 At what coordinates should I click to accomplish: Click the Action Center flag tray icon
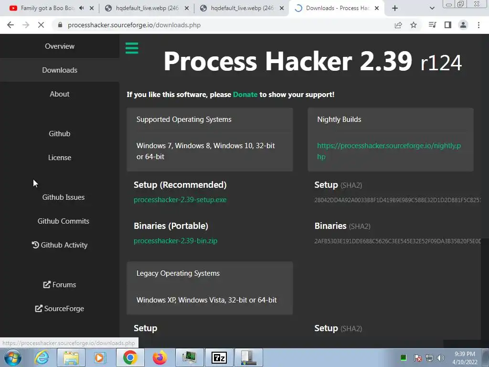click(417, 358)
